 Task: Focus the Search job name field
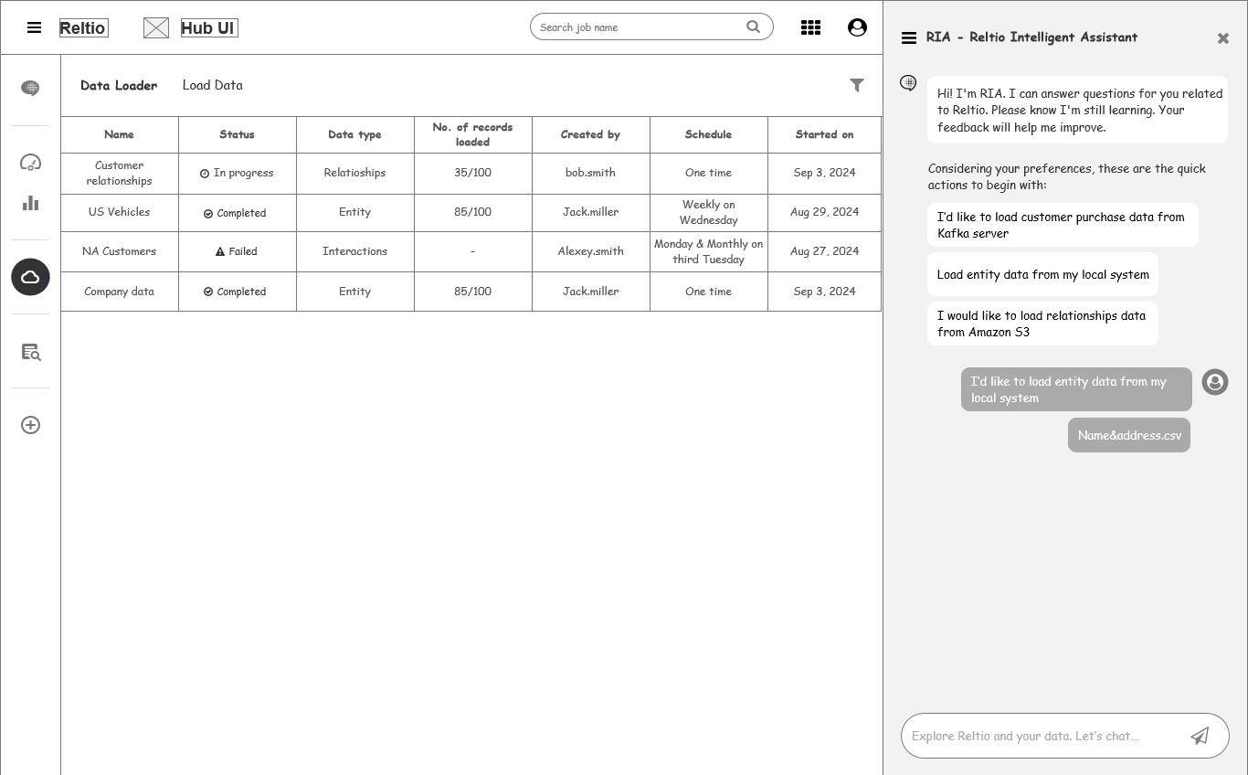click(x=640, y=27)
